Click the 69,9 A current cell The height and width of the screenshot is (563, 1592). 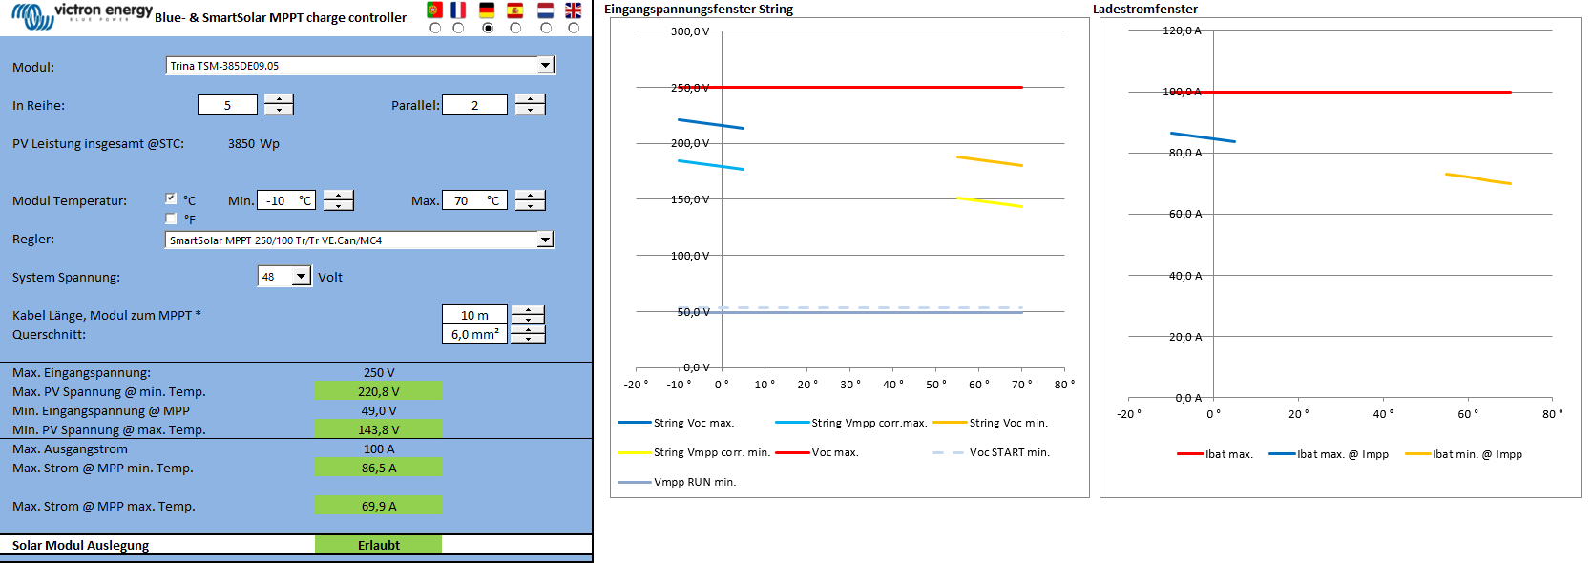(x=379, y=506)
